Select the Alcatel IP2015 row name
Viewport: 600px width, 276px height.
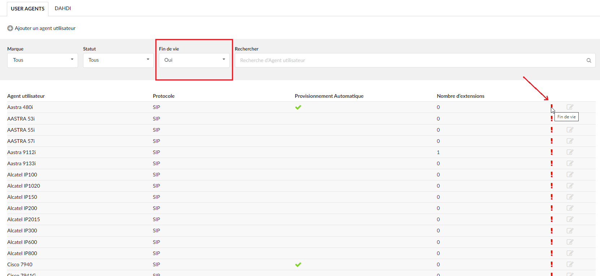(x=23, y=219)
